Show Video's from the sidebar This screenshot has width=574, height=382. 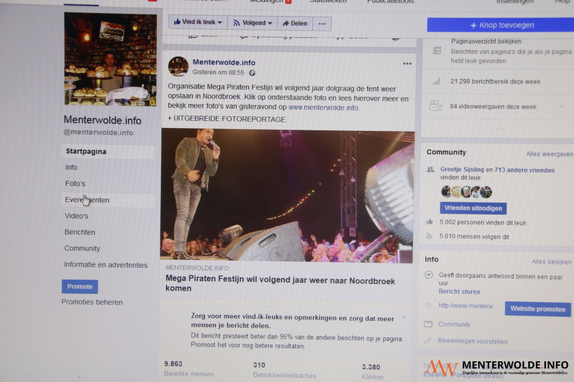tap(76, 216)
